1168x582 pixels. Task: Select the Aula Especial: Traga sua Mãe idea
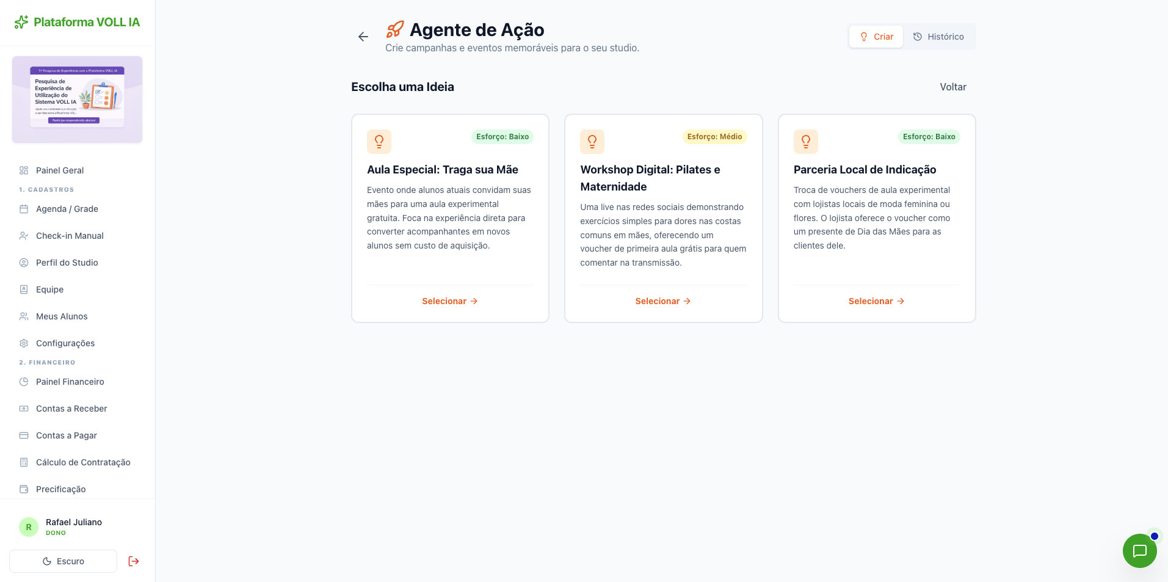pyautogui.click(x=450, y=301)
